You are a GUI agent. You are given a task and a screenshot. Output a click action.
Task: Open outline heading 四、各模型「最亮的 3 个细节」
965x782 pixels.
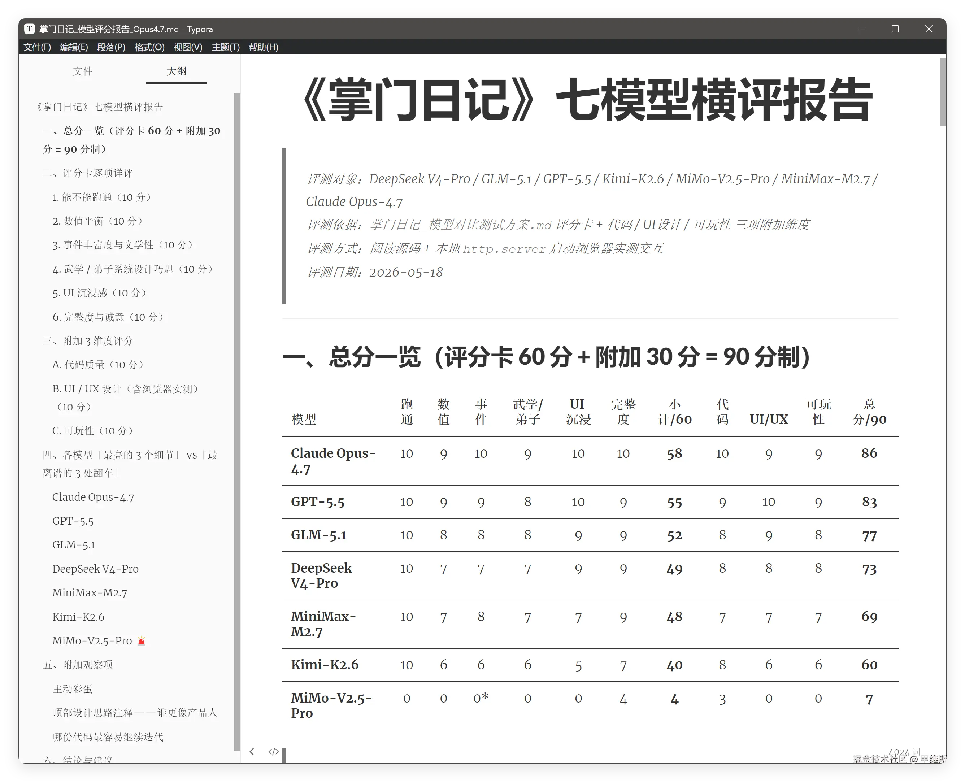[130, 464]
